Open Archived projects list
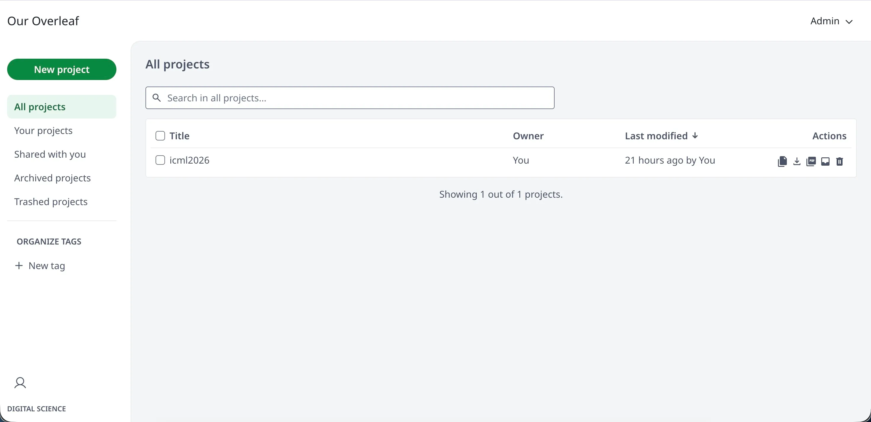Image resolution: width=871 pixels, height=422 pixels. [x=52, y=178]
